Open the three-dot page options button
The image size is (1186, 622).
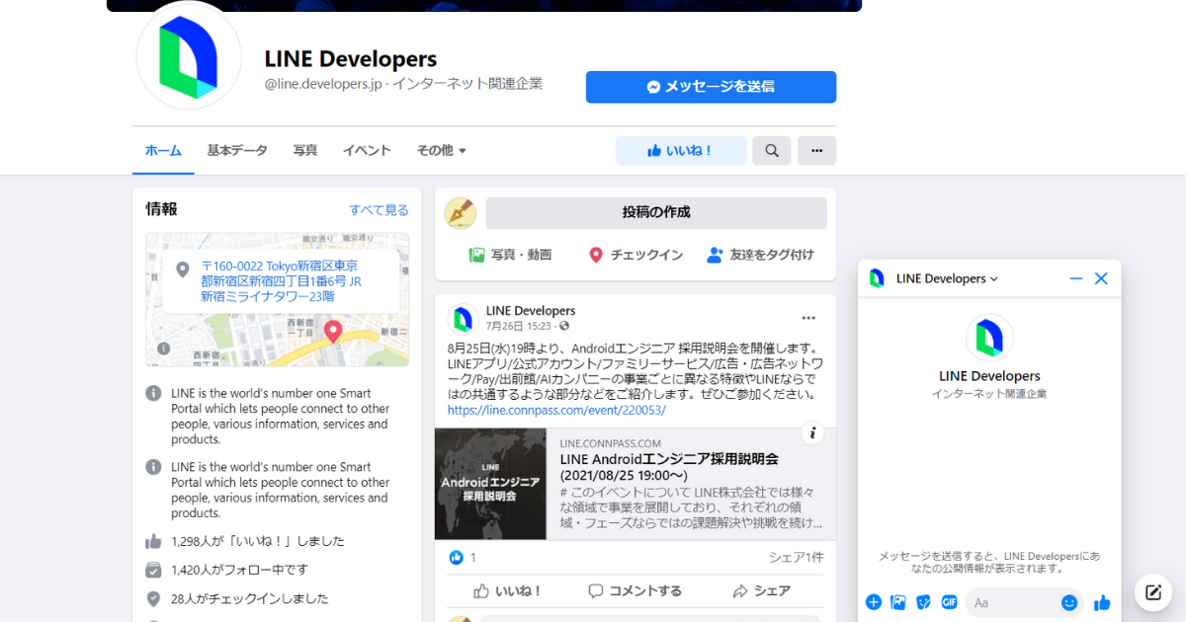[816, 151]
